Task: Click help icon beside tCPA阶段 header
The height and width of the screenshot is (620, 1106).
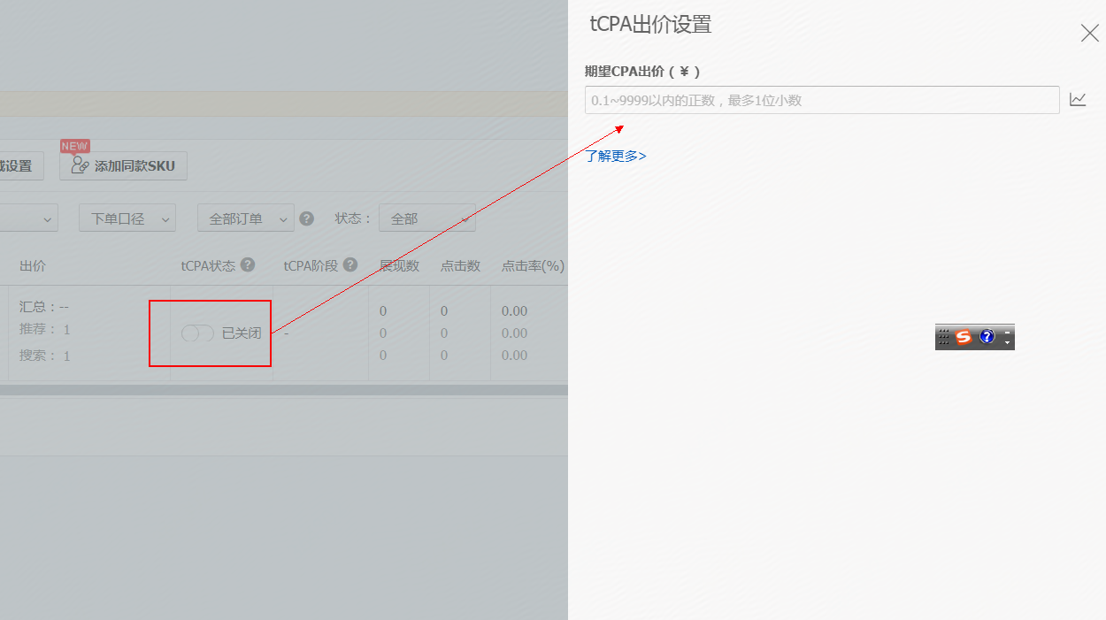Action: pos(350,264)
